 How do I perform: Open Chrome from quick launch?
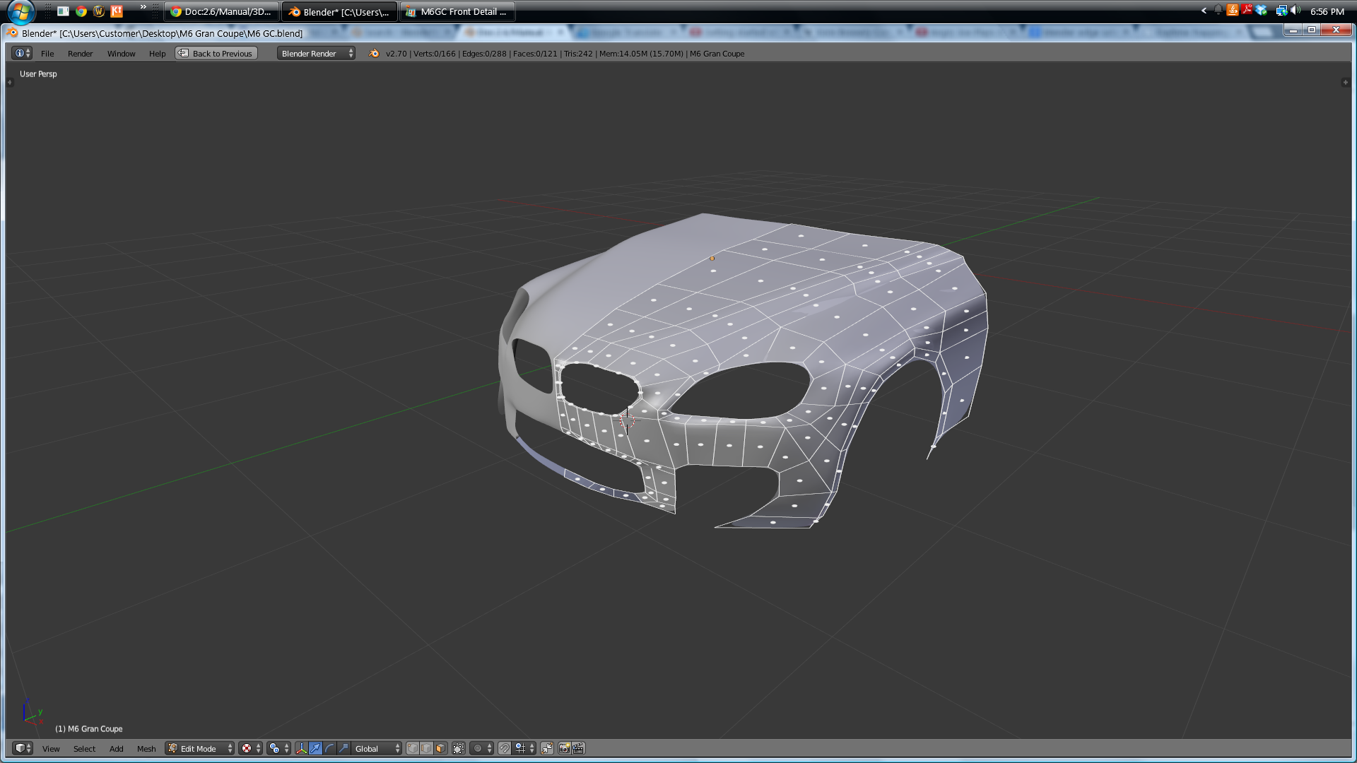pos(81,11)
